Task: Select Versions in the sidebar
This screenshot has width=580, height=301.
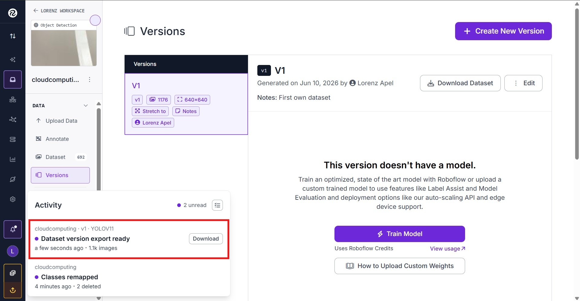Action: coord(60,175)
